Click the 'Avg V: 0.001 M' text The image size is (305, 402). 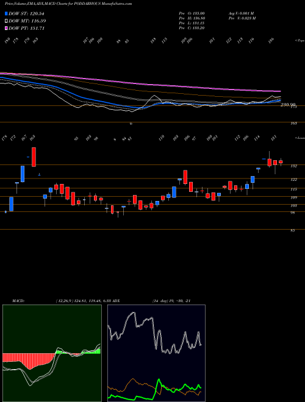pyautogui.click(x=242, y=13)
